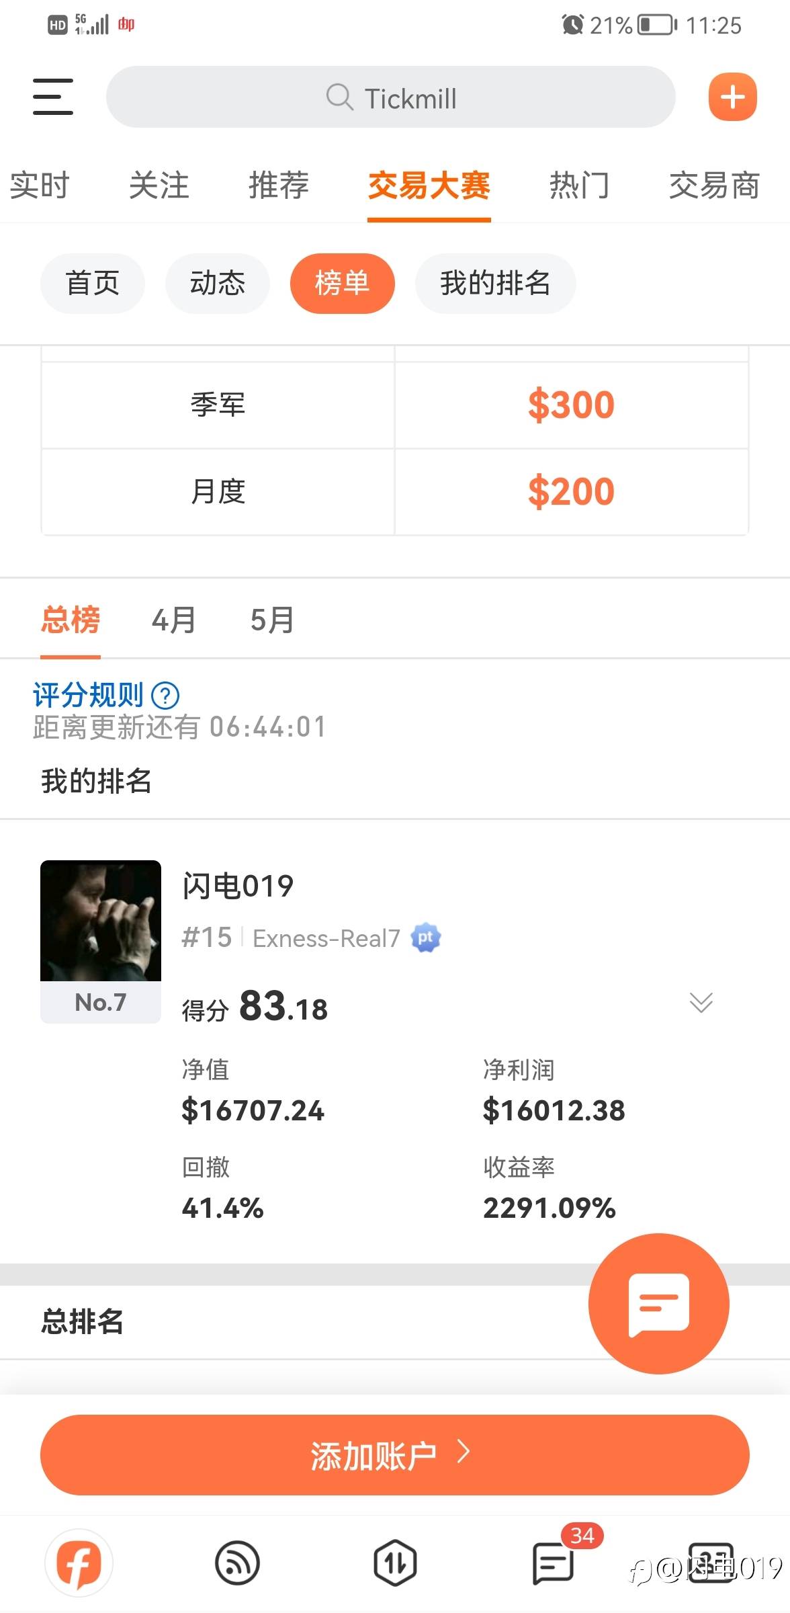Open the floating orange chat bubble
The image size is (790, 1613).
pos(658,1302)
